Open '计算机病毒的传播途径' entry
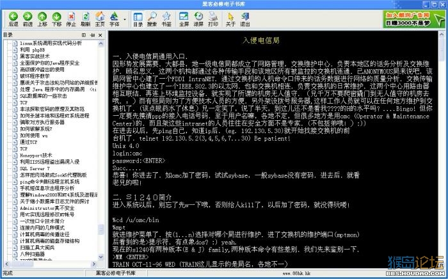Screen dimensions: 448x279 click(45, 234)
